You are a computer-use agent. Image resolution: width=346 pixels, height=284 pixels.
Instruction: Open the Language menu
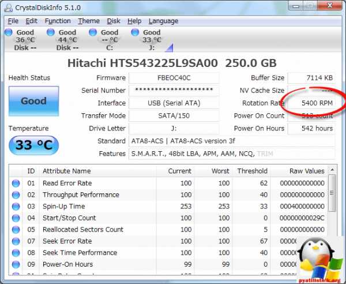click(x=163, y=21)
